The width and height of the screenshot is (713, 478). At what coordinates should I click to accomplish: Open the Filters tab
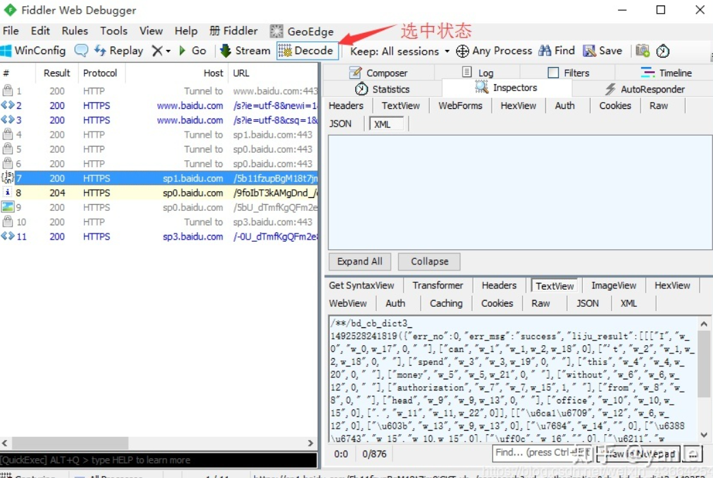[x=568, y=73]
